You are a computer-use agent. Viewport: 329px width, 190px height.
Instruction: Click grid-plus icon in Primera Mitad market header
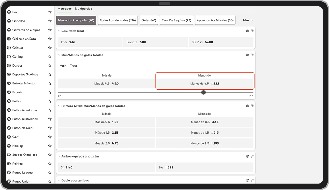click(252, 106)
